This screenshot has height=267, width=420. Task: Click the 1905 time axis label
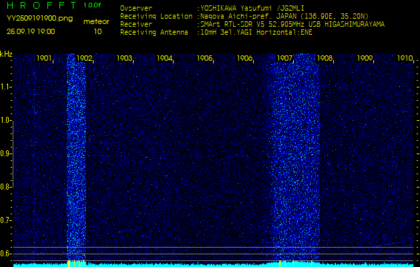pyautogui.click(x=204, y=58)
